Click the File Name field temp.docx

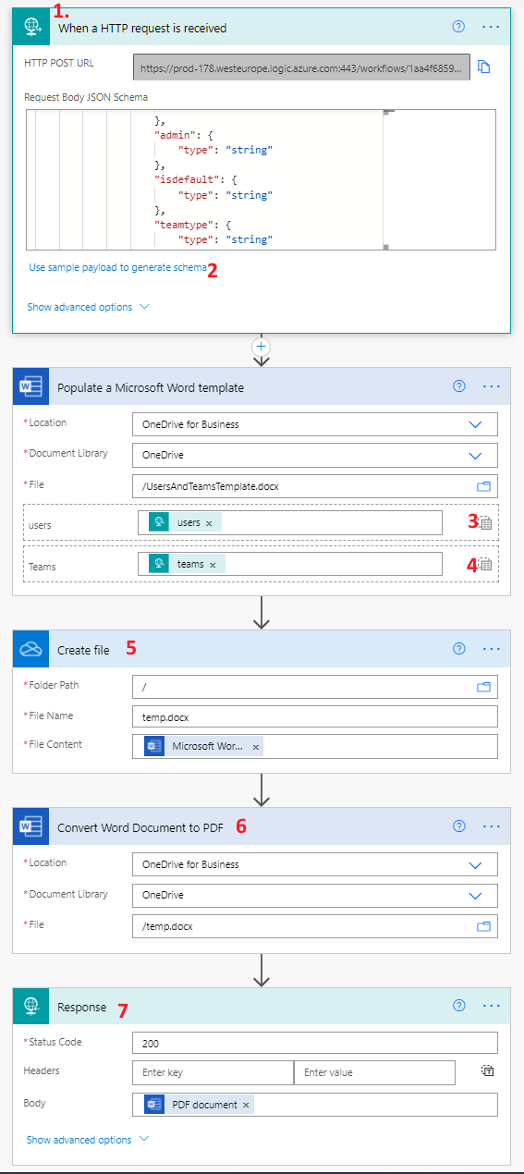tap(315, 716)
